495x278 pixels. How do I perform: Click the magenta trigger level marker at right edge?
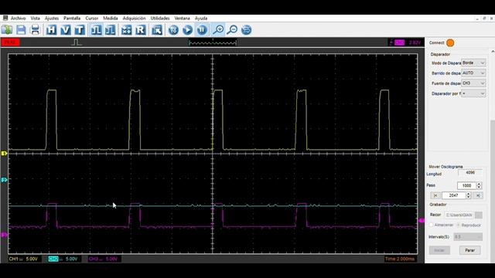(422, 221)
